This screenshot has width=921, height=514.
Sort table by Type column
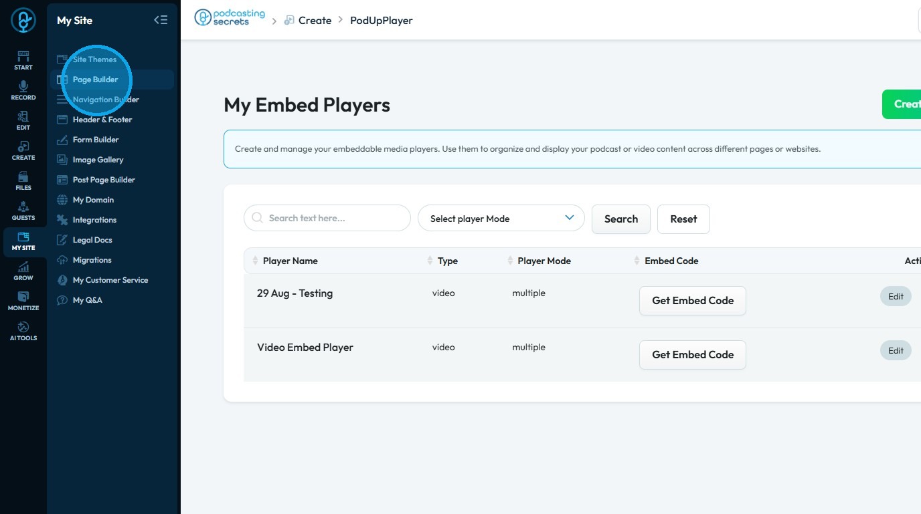tap(447, 261)
